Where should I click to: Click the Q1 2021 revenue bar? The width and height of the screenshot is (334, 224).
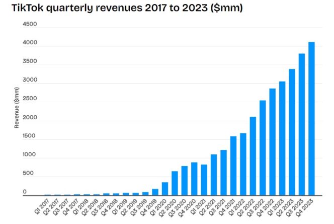point(204,180)
